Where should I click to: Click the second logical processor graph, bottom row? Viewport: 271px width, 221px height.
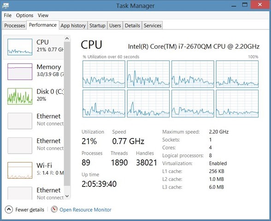pos(148,104)
